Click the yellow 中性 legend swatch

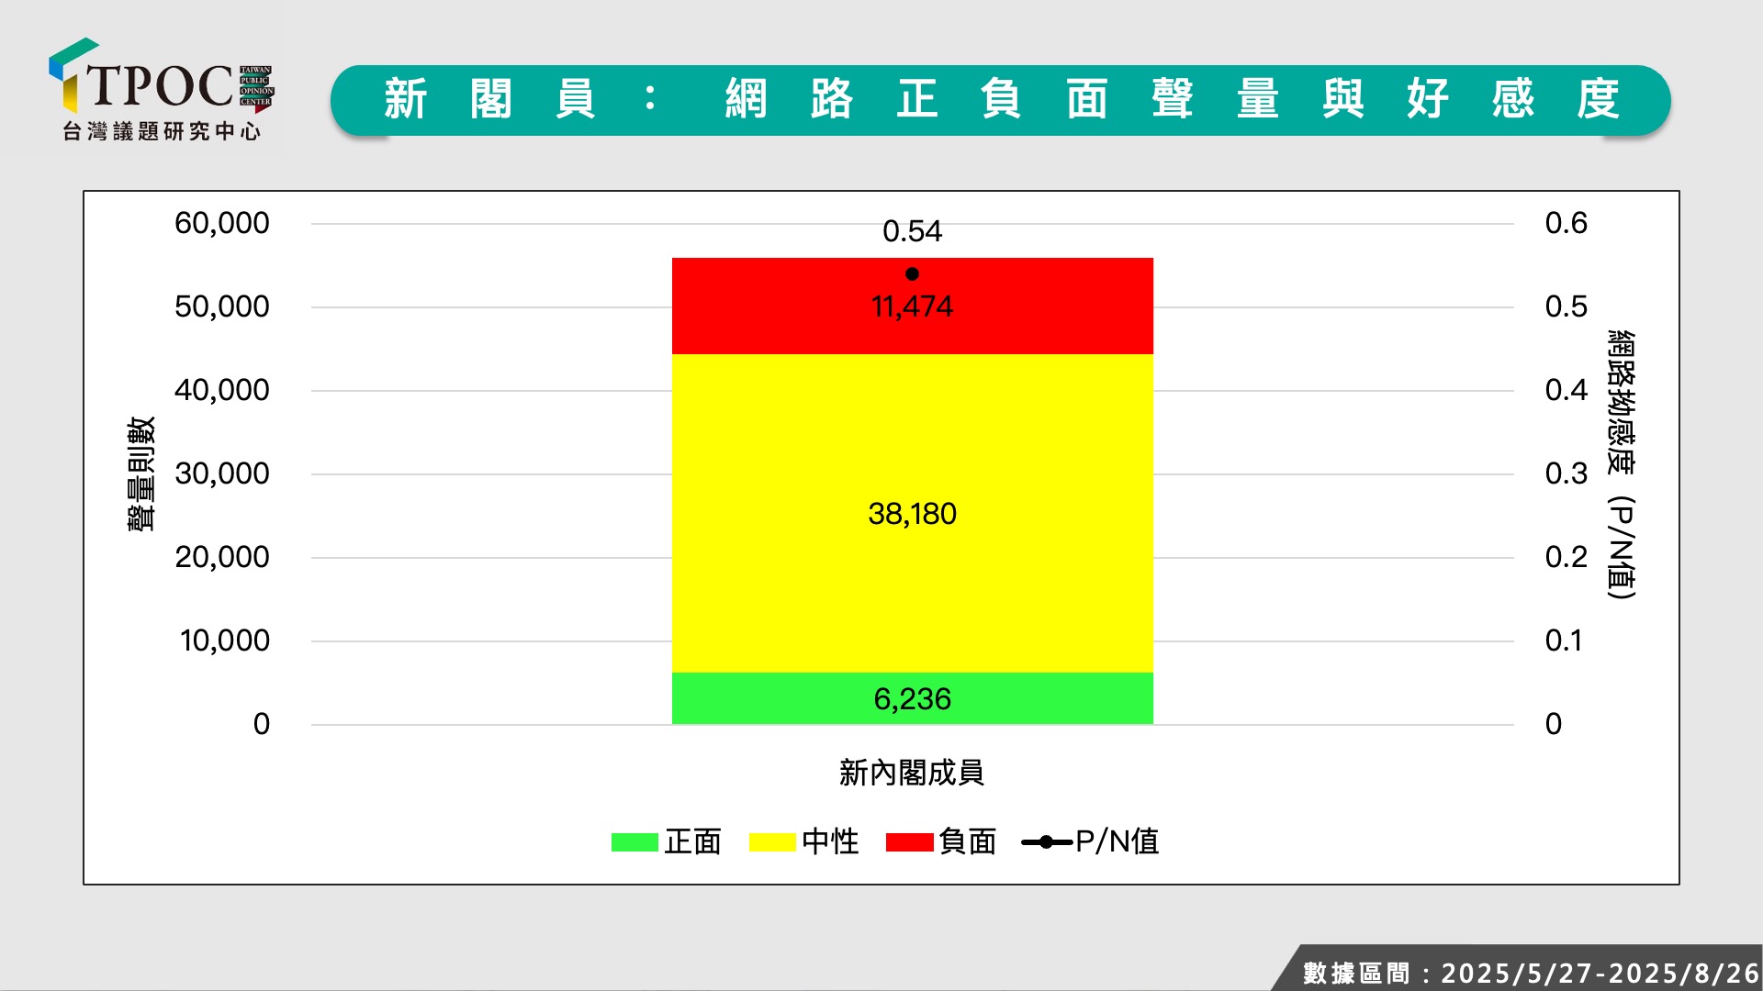tap(772, 842)
